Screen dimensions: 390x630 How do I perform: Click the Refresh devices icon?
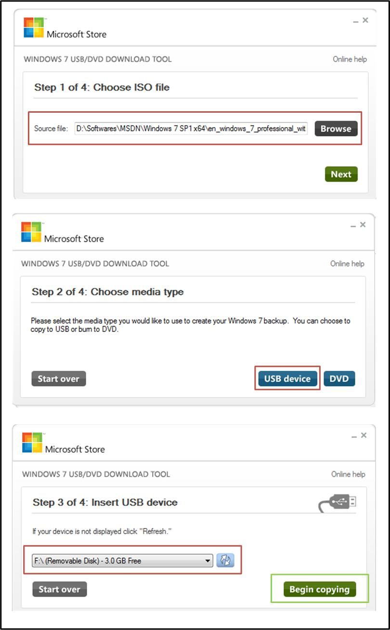(225, 560)
